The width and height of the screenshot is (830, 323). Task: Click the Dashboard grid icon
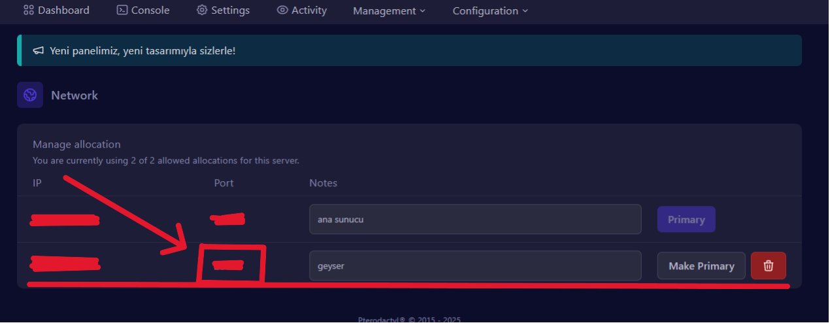click(x=29, y=10)
